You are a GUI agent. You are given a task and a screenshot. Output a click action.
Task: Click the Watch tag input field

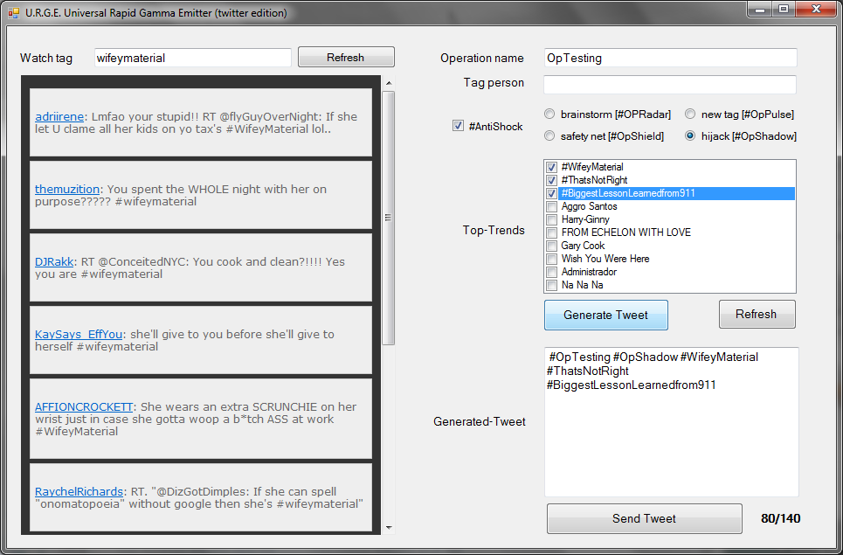pos(192,59)
